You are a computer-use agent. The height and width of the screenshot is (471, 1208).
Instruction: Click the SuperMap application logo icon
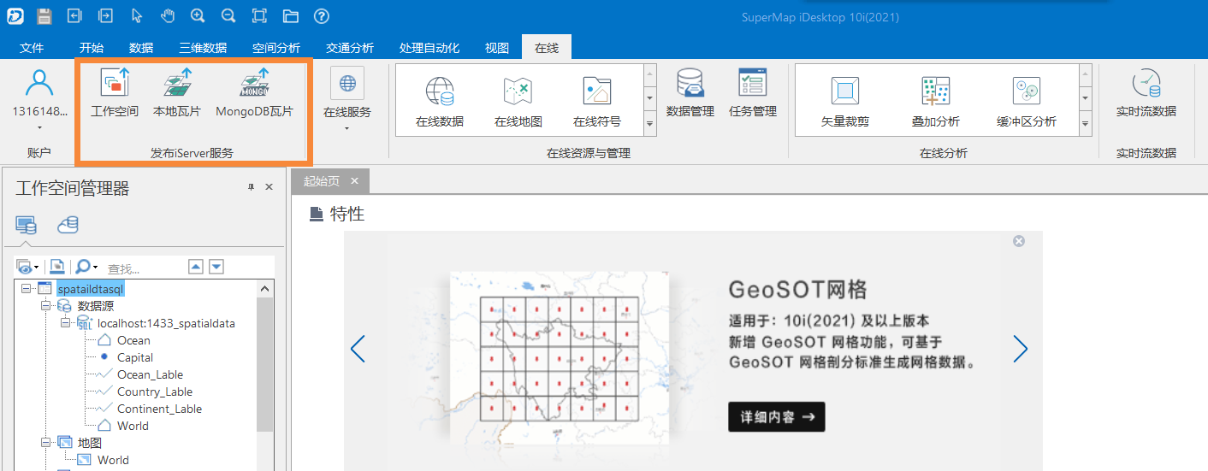[15, 16]
